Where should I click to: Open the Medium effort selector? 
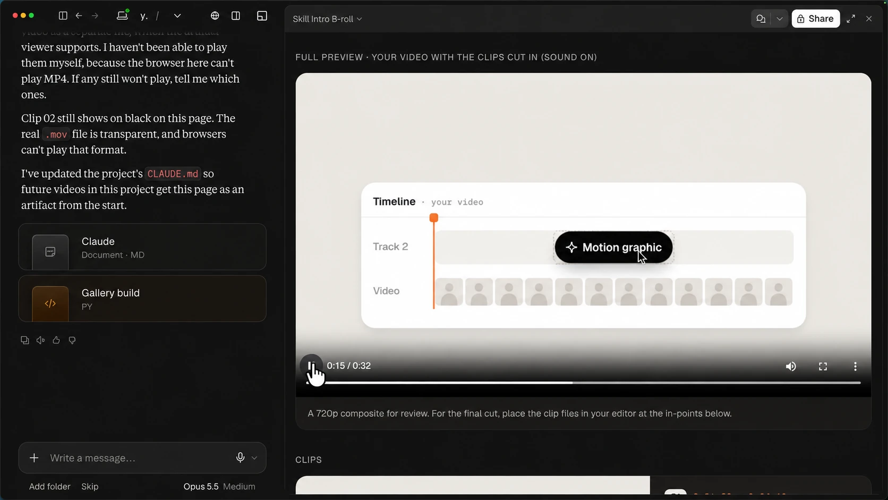(x=239, y=486)
